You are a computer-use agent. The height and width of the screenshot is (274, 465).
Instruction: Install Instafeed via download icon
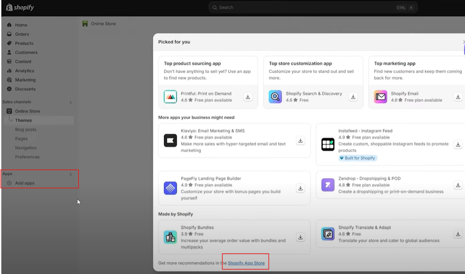[x=458, y=145]
